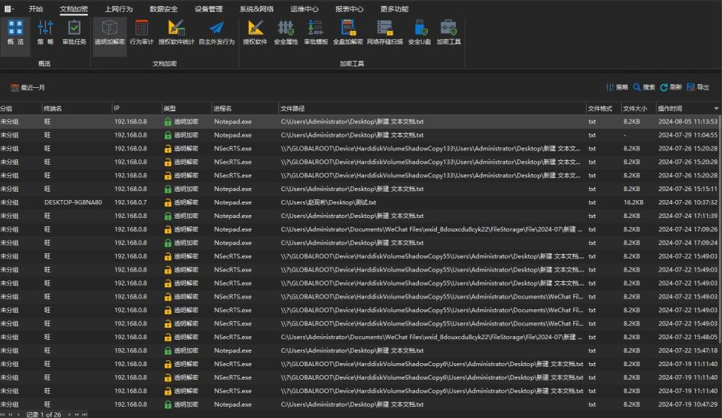Select the DESKTOP-9G8NA80 table row
This screenshot has width=722, height=418.
pyautogui.click(x=361, y=202)
